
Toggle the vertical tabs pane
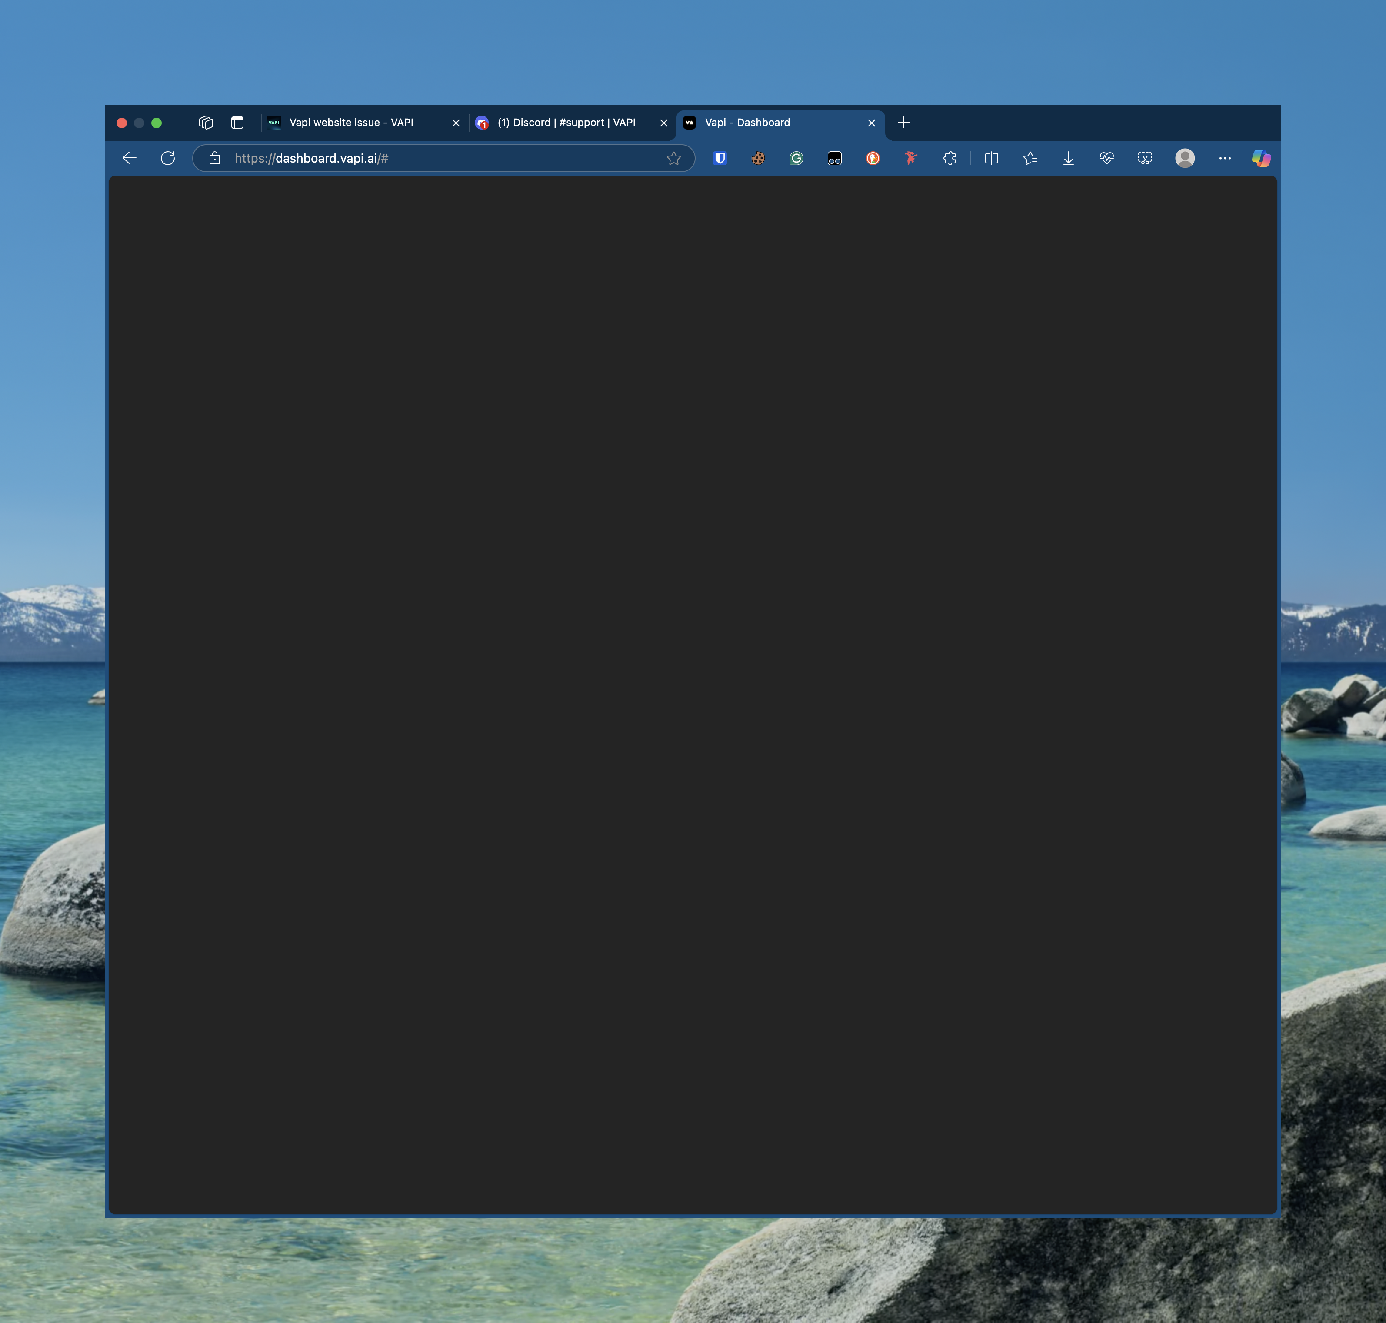coord(237,123)
